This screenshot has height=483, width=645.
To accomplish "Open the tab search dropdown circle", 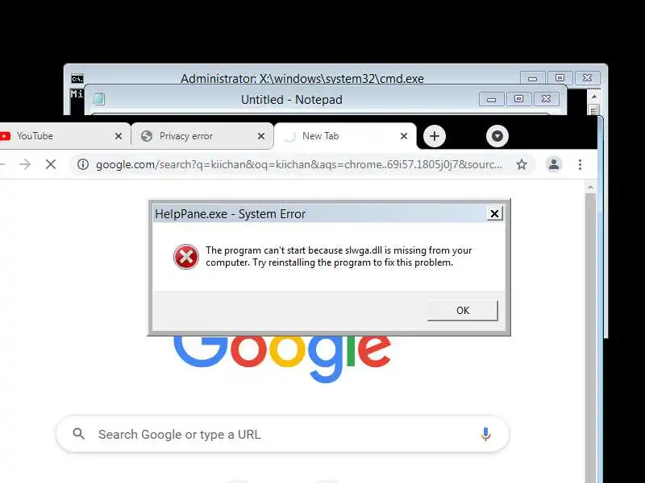I will tap(497, 136).
